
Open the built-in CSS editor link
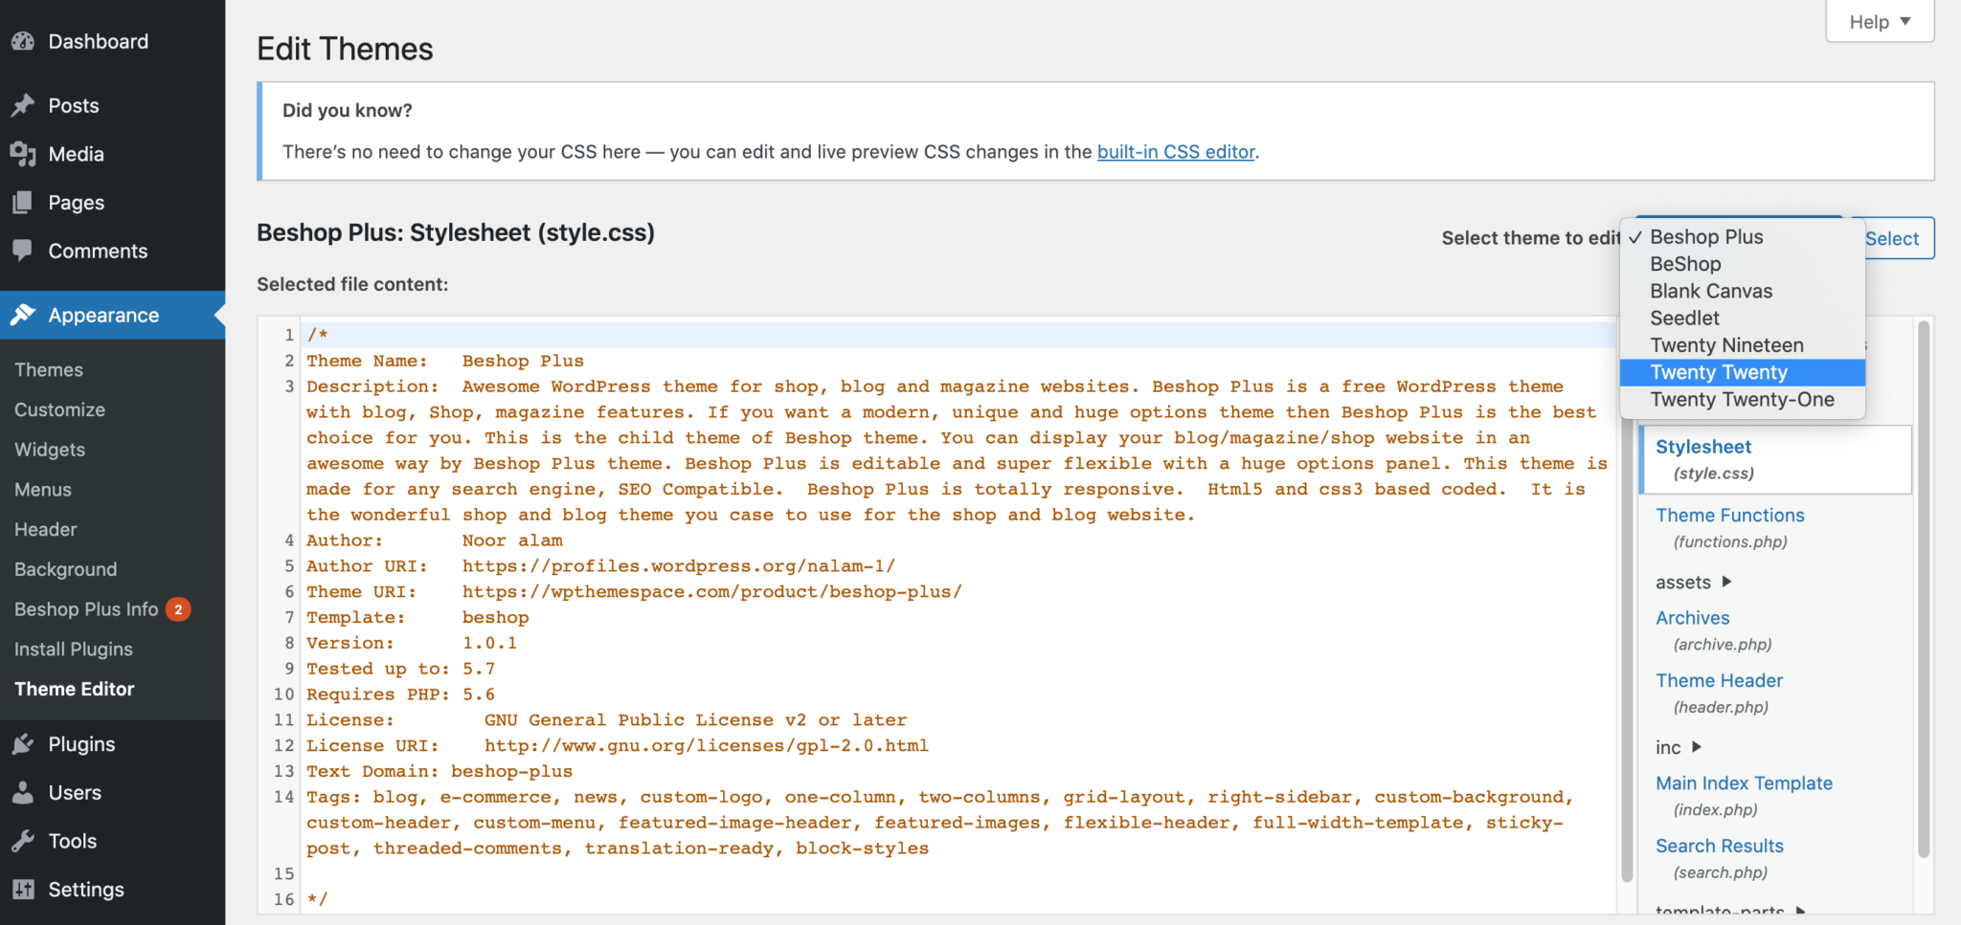coord(1176,152)
